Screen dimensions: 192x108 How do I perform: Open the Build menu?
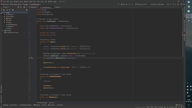tap(31, 1)
